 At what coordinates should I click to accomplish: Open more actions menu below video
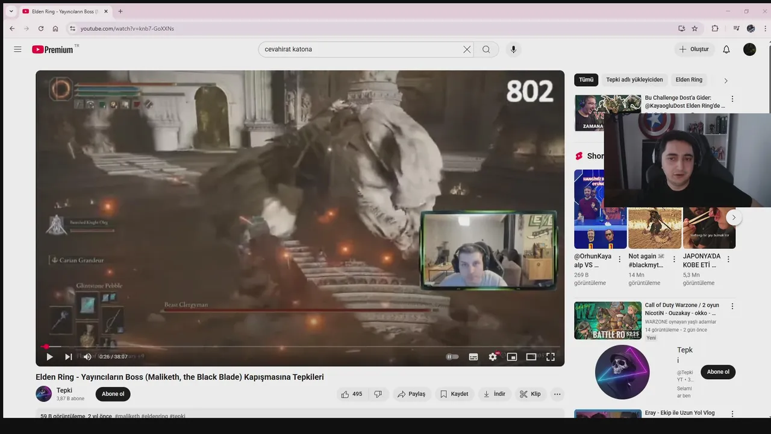[557, 394]
